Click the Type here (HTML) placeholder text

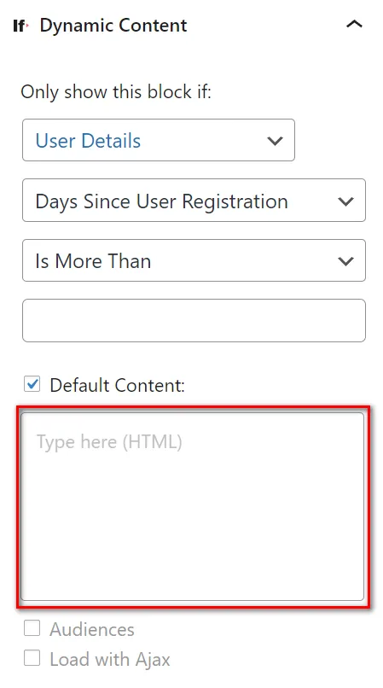point(109,442)
